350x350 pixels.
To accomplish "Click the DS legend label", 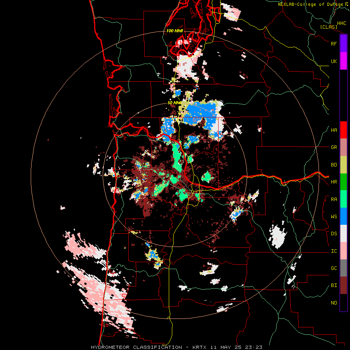I will pos(334,234).
